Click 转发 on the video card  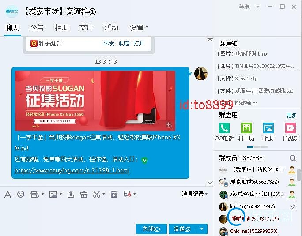(109, 44)
